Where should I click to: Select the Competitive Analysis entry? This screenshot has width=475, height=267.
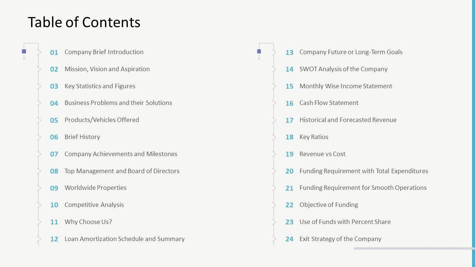(x=94, y=205)
